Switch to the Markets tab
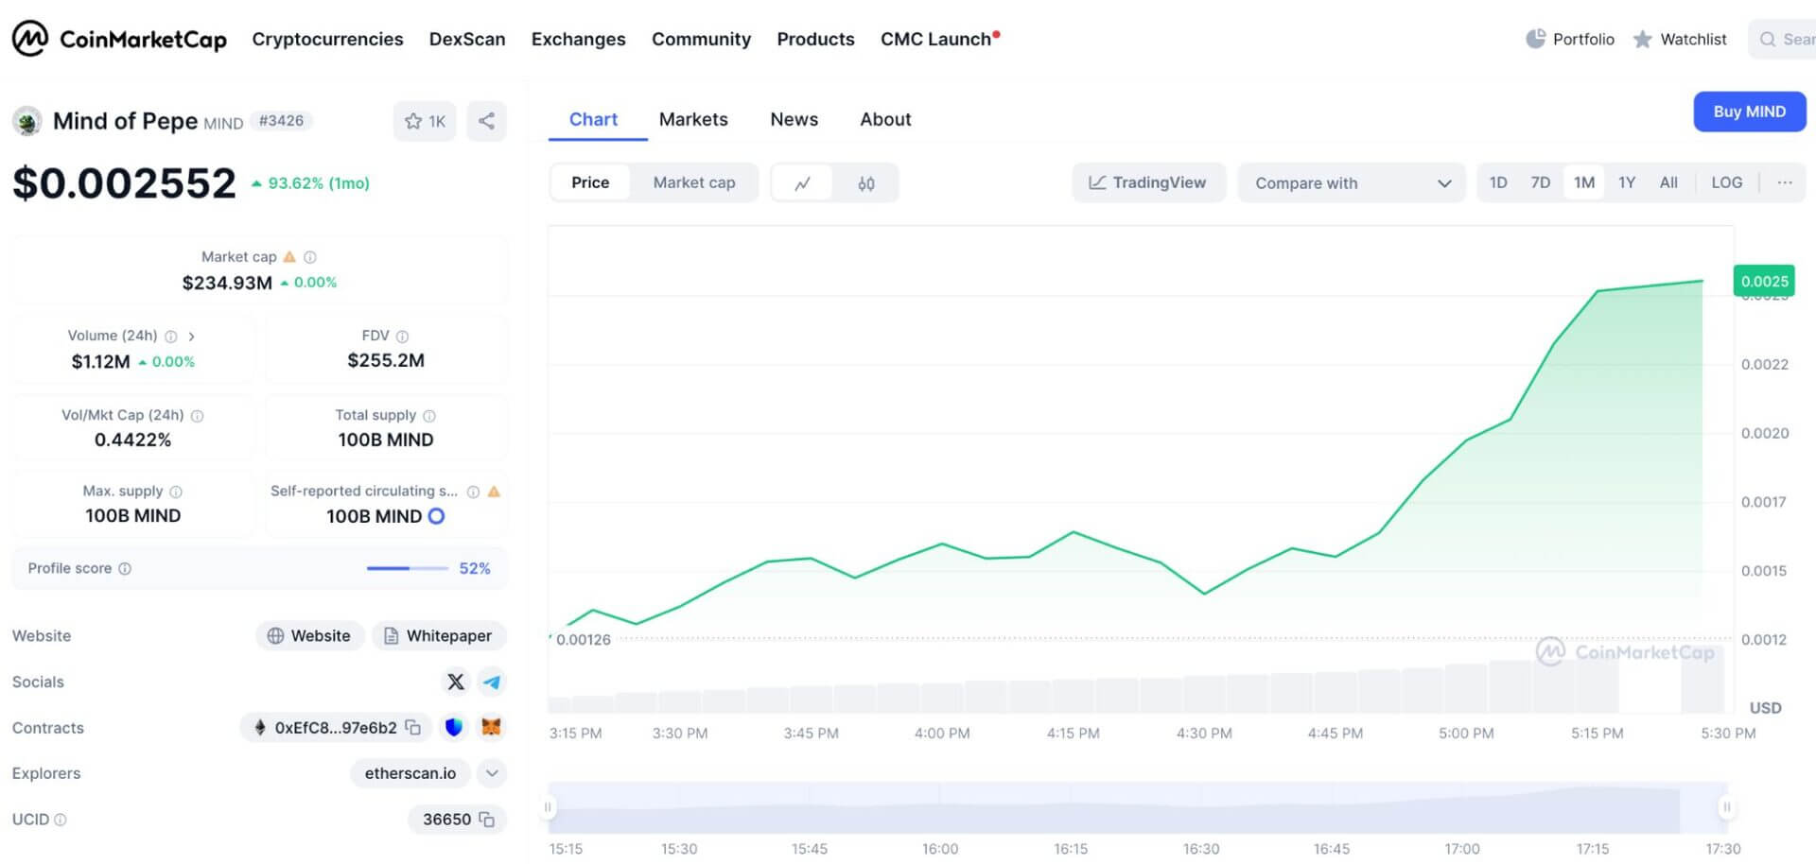 click(693, 119)
